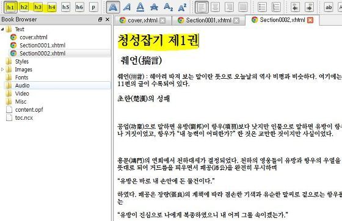342x221 pixels.
Task: Click paragraph starting '홍문(鴻門)의 연회에서'
Action: click(x=230, y=164)
